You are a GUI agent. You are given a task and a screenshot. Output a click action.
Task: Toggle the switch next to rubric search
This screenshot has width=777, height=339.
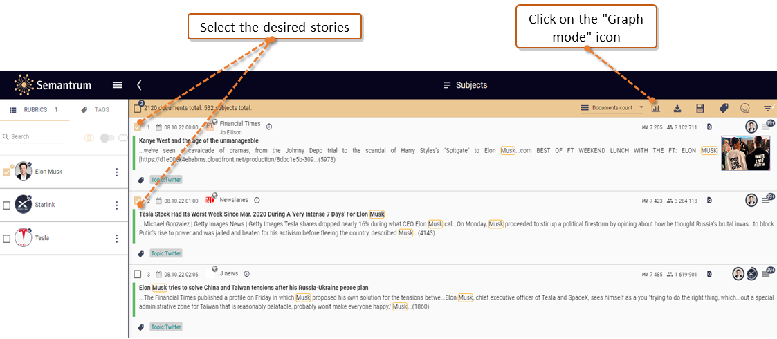pyautogui.click(x=106, y=138)
